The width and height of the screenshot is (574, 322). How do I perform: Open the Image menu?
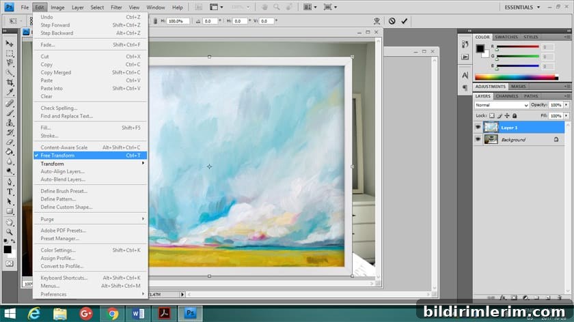[x=57, y=8]
